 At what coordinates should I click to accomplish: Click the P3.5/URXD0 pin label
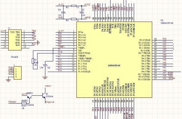pyautogui.click(x=144, y=79)
